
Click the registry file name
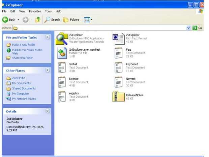click(74, 93)
